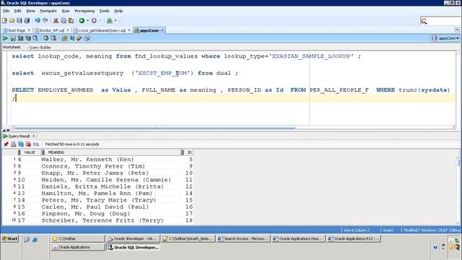462x260 pixels.
Task: Click the Save All icon
Action: point(27,21)
